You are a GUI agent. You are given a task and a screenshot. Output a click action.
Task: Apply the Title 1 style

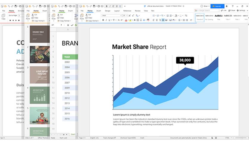tap(228, 18)
